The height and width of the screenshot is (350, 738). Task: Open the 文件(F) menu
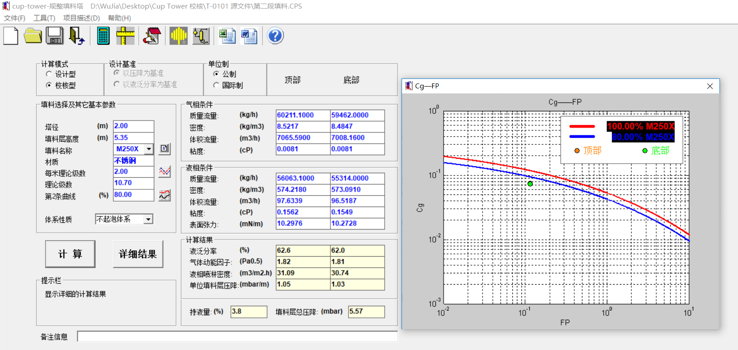(14, 18)
